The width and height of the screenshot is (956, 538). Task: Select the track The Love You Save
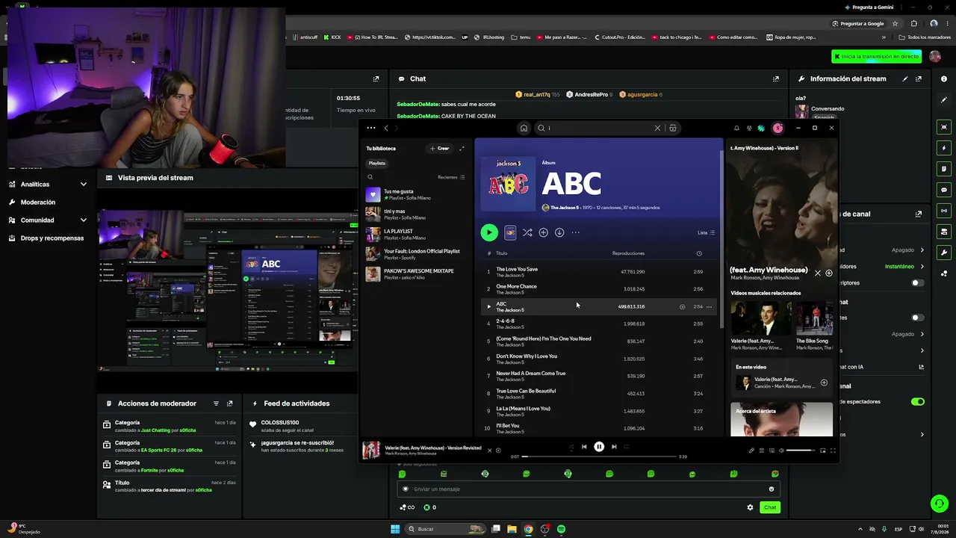click(x=517, y=269)
